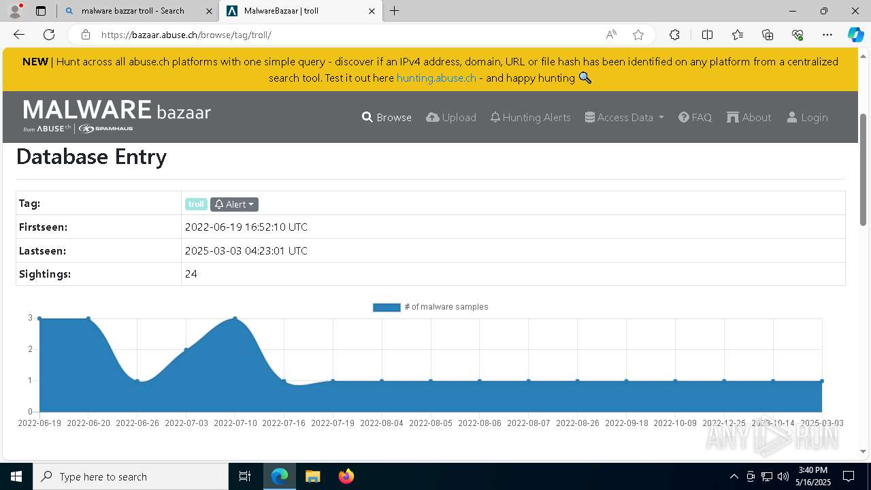Select the 'MalwareBazaar | troll' tab
This screenshot has width=871, height=490.
pos(301,11)
